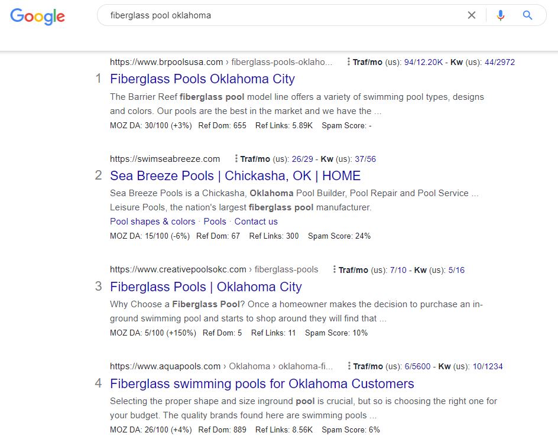Start voice search with the microphone icon
The image size is (558, 436).
coord(500,15)
